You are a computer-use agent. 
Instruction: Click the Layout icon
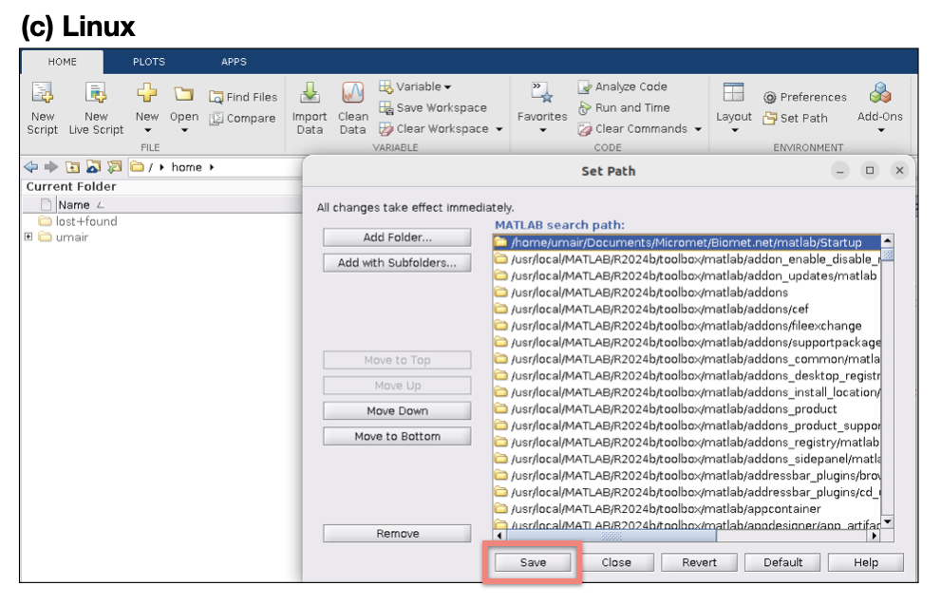(x=733, y=93)
